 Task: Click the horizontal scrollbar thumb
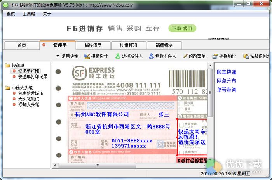(97, 165)
